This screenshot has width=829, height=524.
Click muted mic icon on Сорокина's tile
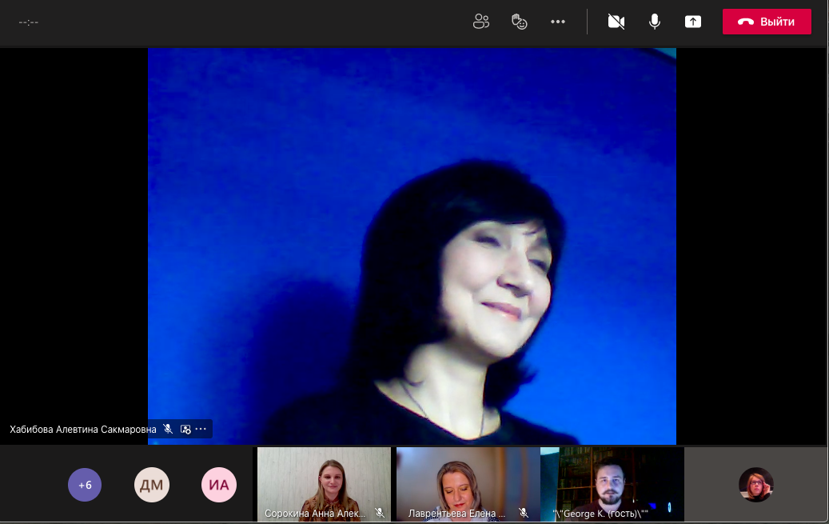(380, 513)
